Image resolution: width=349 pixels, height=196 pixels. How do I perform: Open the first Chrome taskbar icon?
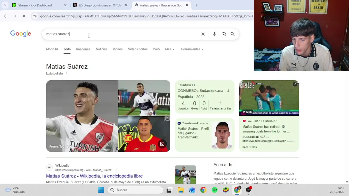[x=203, y=190]
